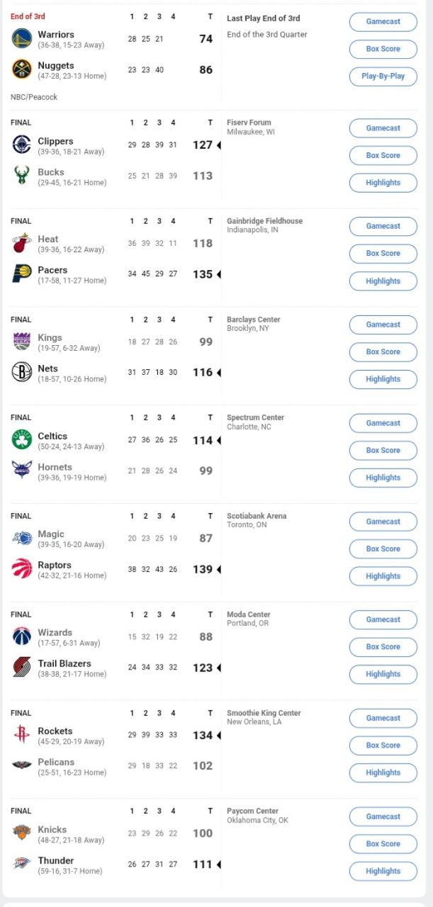Click the Clippers team logo

[22, 145]
